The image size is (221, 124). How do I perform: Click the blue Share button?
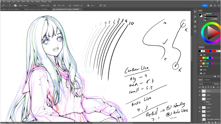pos(205,6)
